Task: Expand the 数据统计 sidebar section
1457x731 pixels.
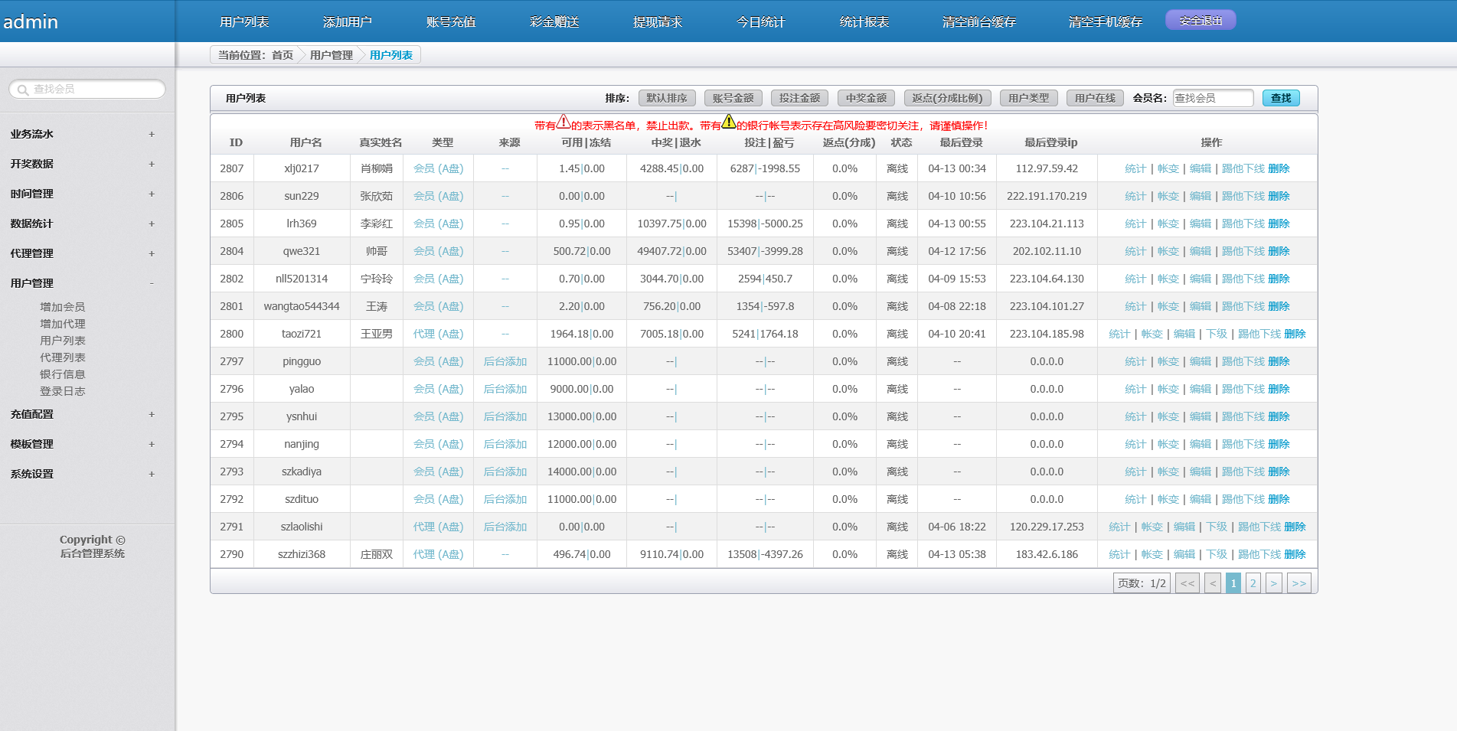Action: pos(152,224)
